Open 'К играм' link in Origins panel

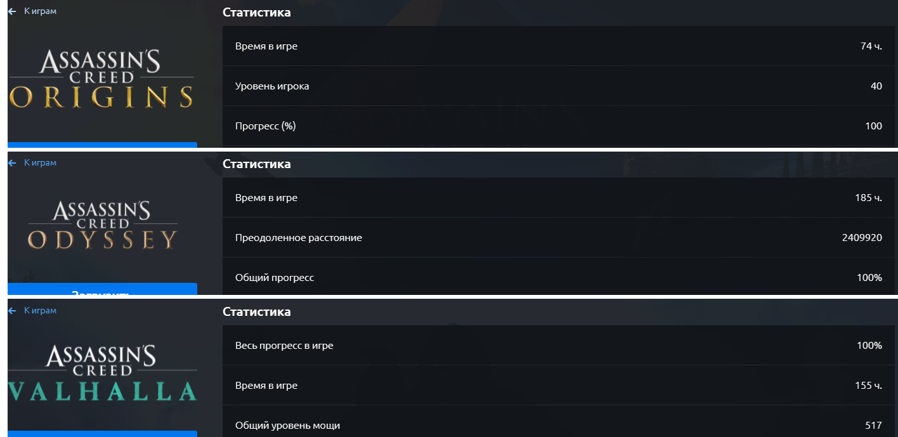[x=40, y=11]
